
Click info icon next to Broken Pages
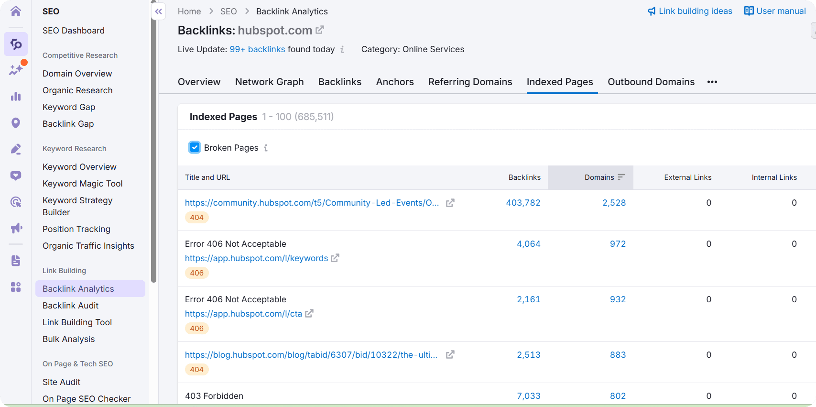tap(266, 148)
